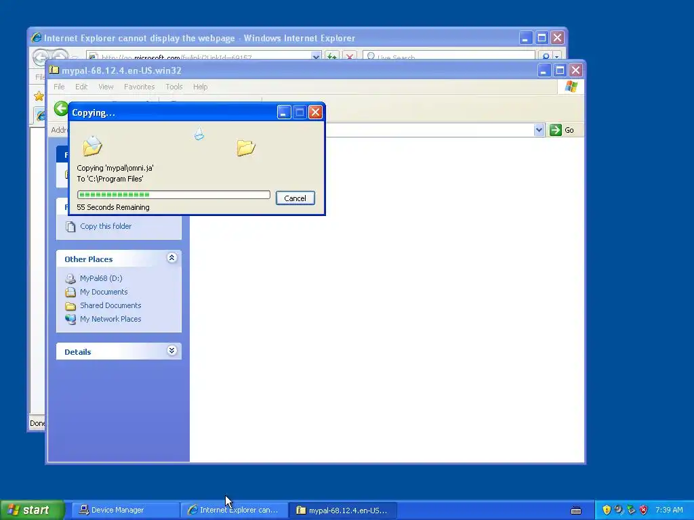Click the Favorites star icon in IE
Screen dimensions: 694x520
coord(39,96)
